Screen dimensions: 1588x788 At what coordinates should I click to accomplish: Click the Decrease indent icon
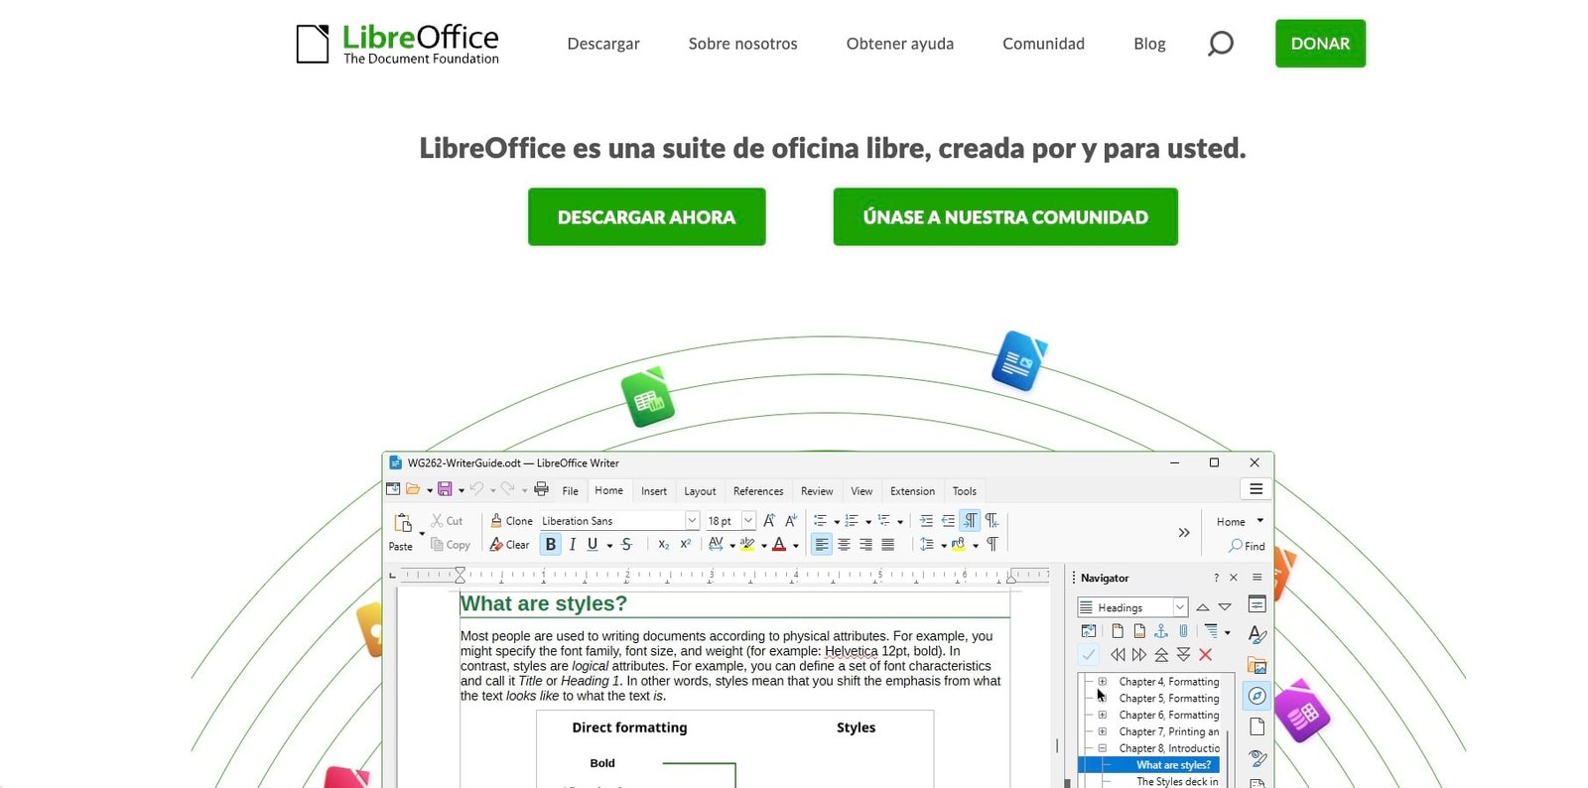[x=948, y=520]
